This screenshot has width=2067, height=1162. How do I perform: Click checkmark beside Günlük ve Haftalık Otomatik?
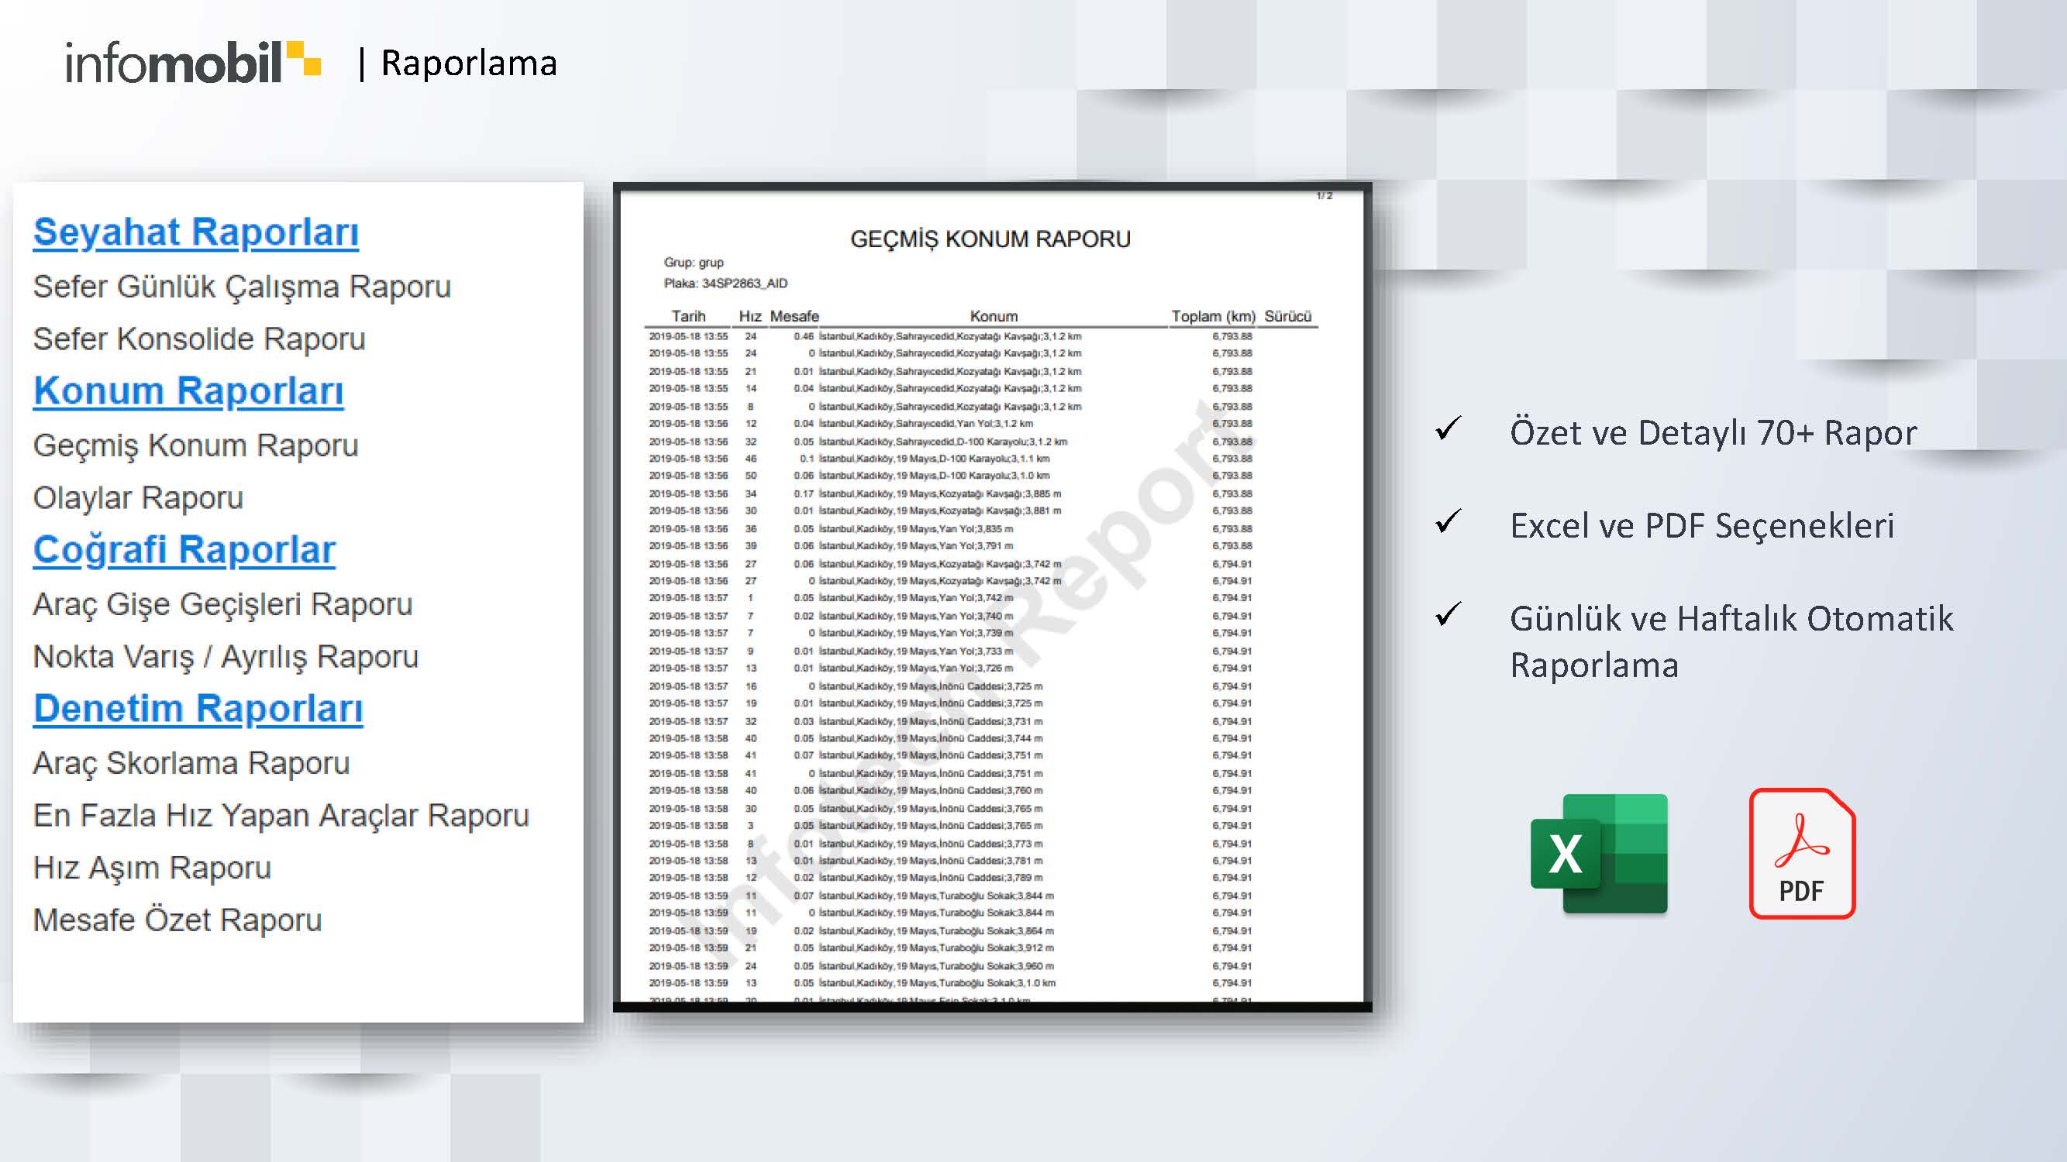click(x=1449, y=614)
